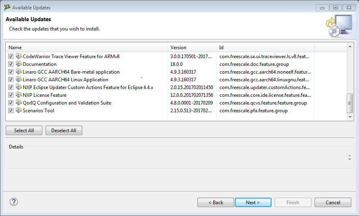Go back with the < Back button
359x216 pixels.
(x=216, y=203)
